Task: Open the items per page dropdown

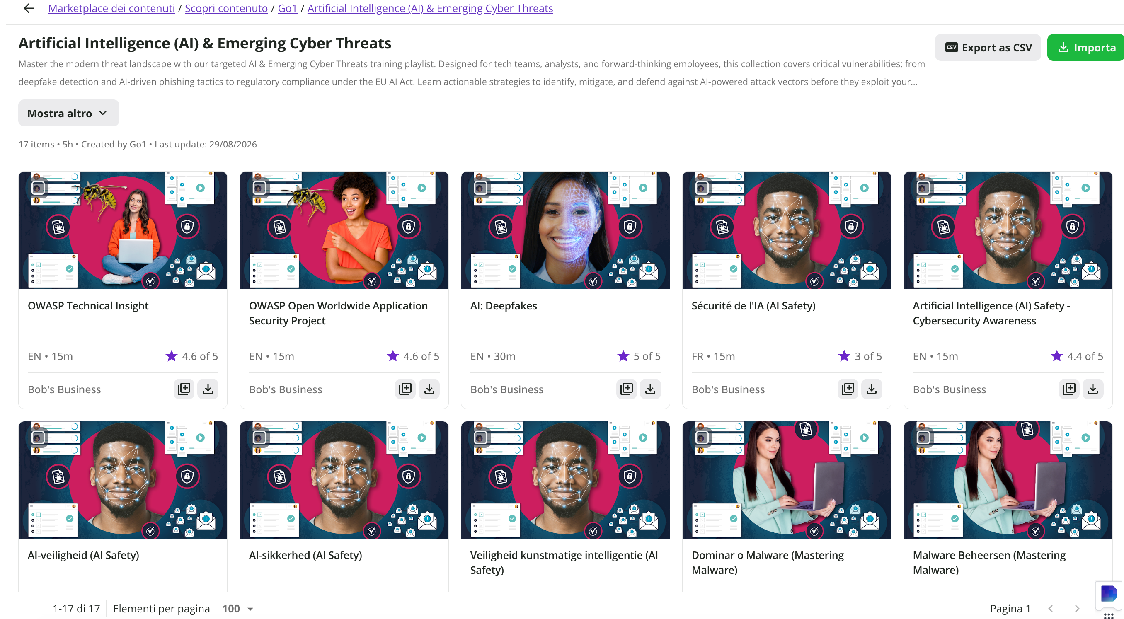Action: pyautogui.click(x=238, y=609)
